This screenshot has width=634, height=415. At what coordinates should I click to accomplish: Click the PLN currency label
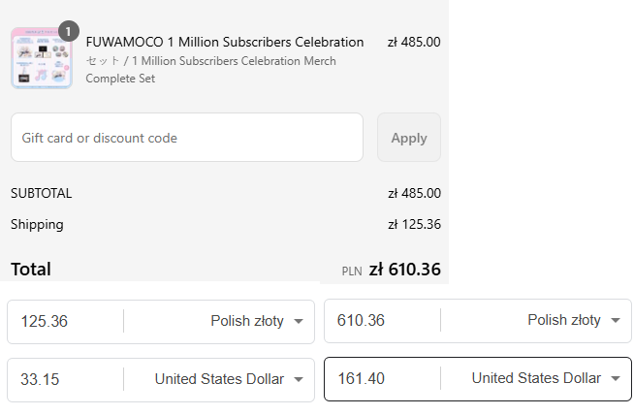pos(352,271)
